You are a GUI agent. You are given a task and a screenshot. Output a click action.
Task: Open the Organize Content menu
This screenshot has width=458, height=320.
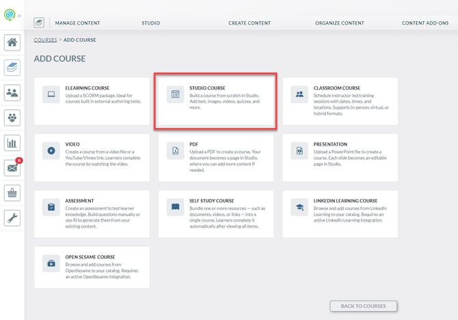click(x=340, y=23)
